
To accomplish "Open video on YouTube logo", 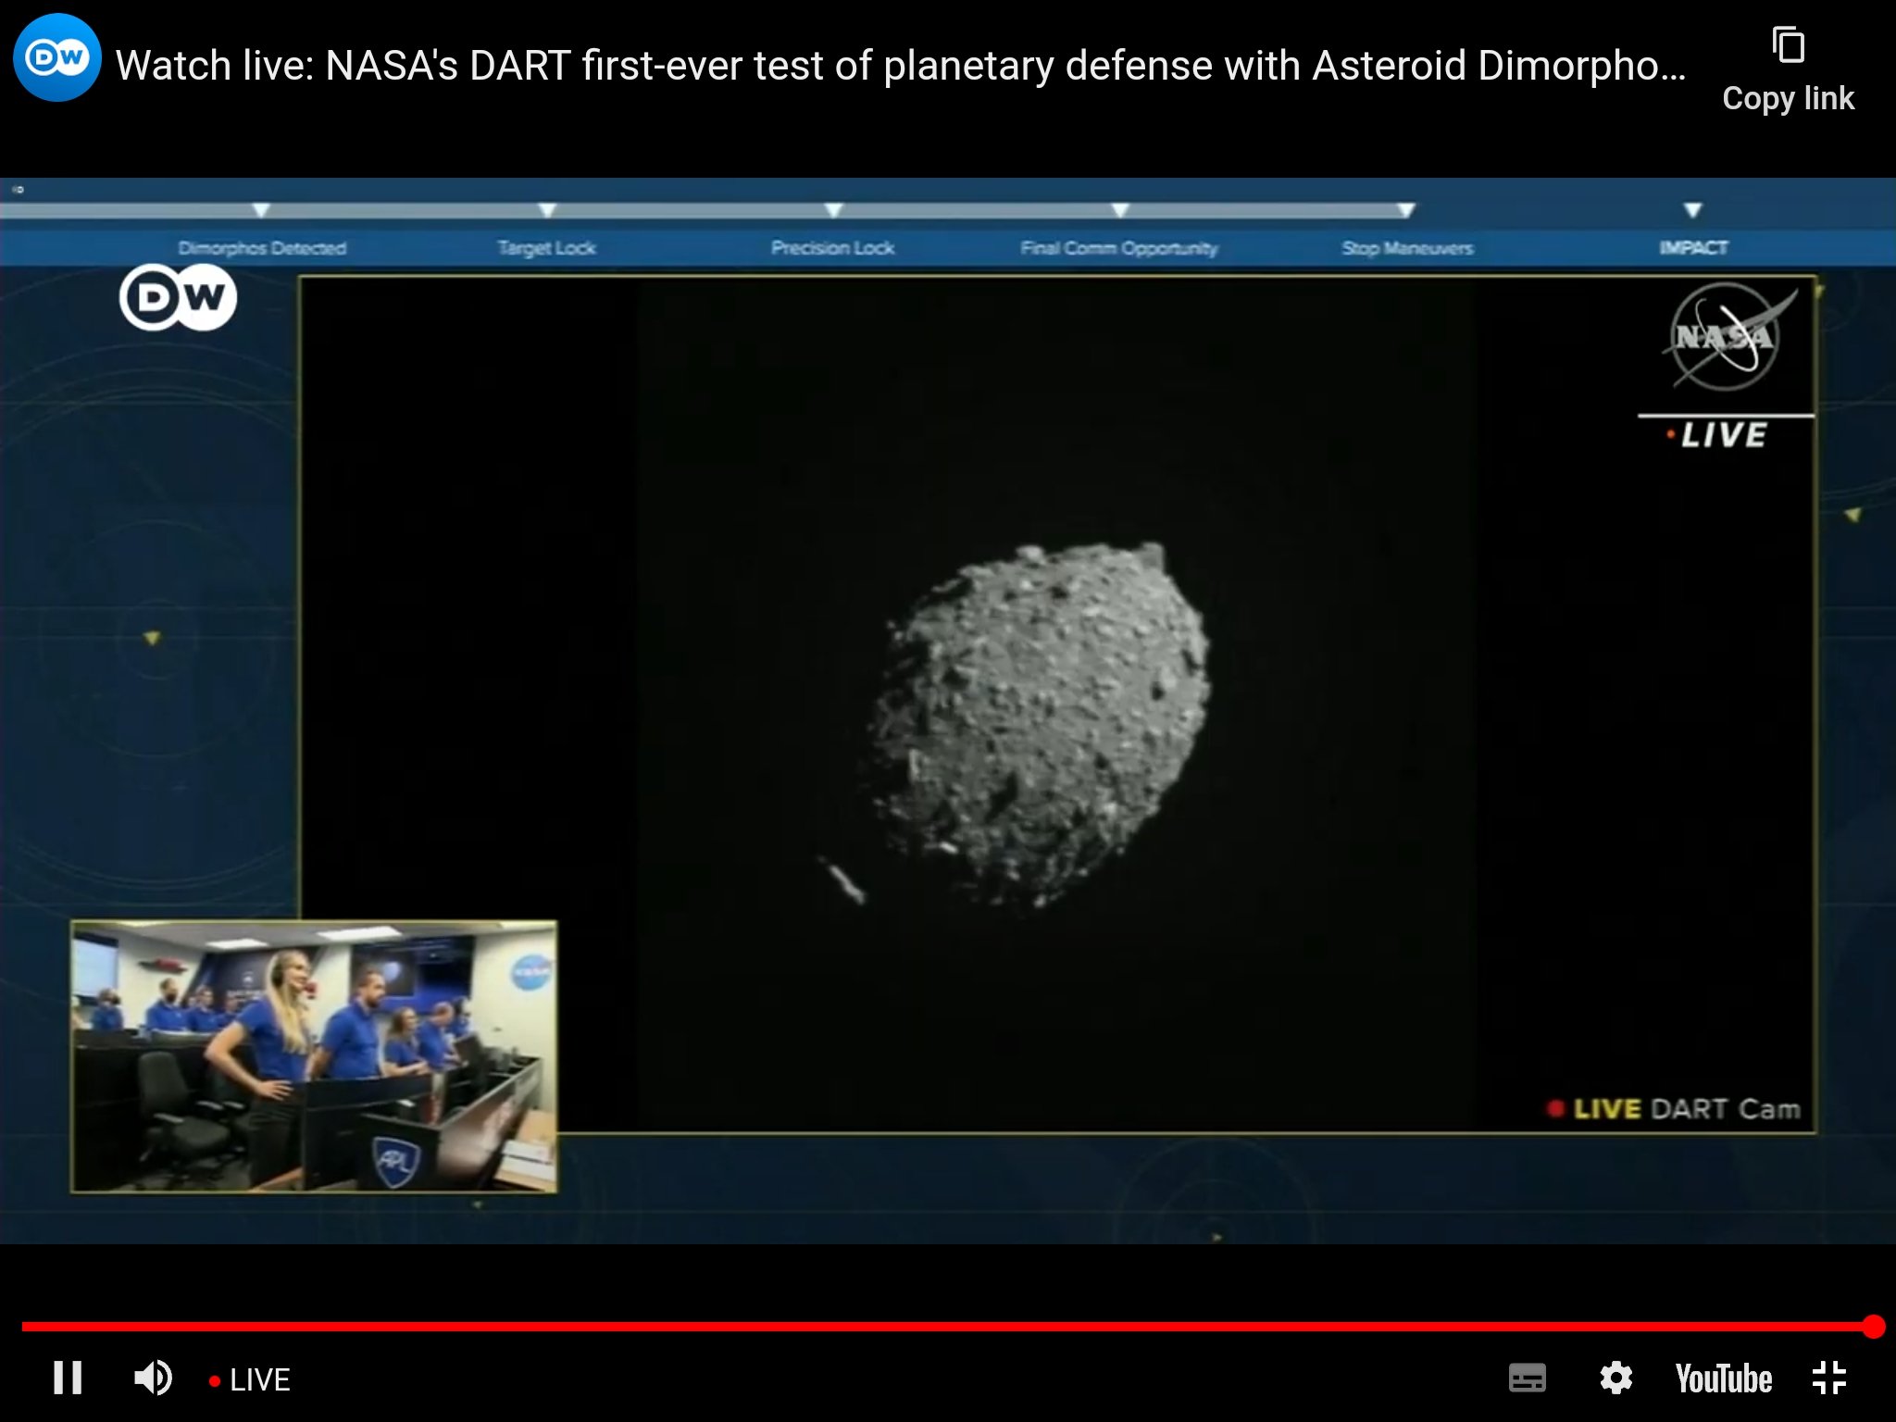I will (x=1723, y=1378).
